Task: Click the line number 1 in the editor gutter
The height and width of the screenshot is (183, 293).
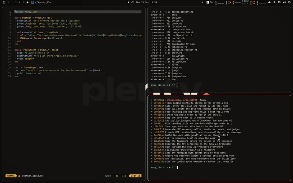Action: [10, 12]
